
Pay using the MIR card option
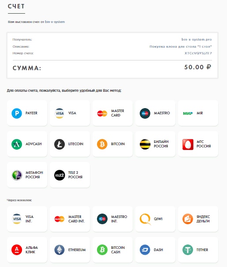(198, 113)
